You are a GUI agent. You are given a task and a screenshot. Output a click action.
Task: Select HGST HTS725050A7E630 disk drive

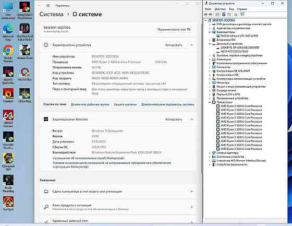click(x=234, y=52)
